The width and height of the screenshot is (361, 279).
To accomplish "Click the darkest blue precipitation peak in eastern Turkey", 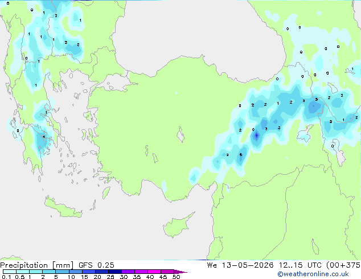I will click(256, 136).
